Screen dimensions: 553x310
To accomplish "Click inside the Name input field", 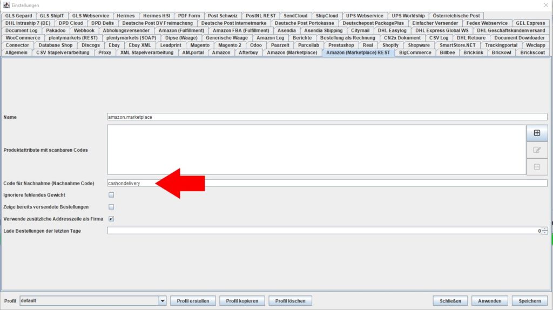I will (327, 117).
